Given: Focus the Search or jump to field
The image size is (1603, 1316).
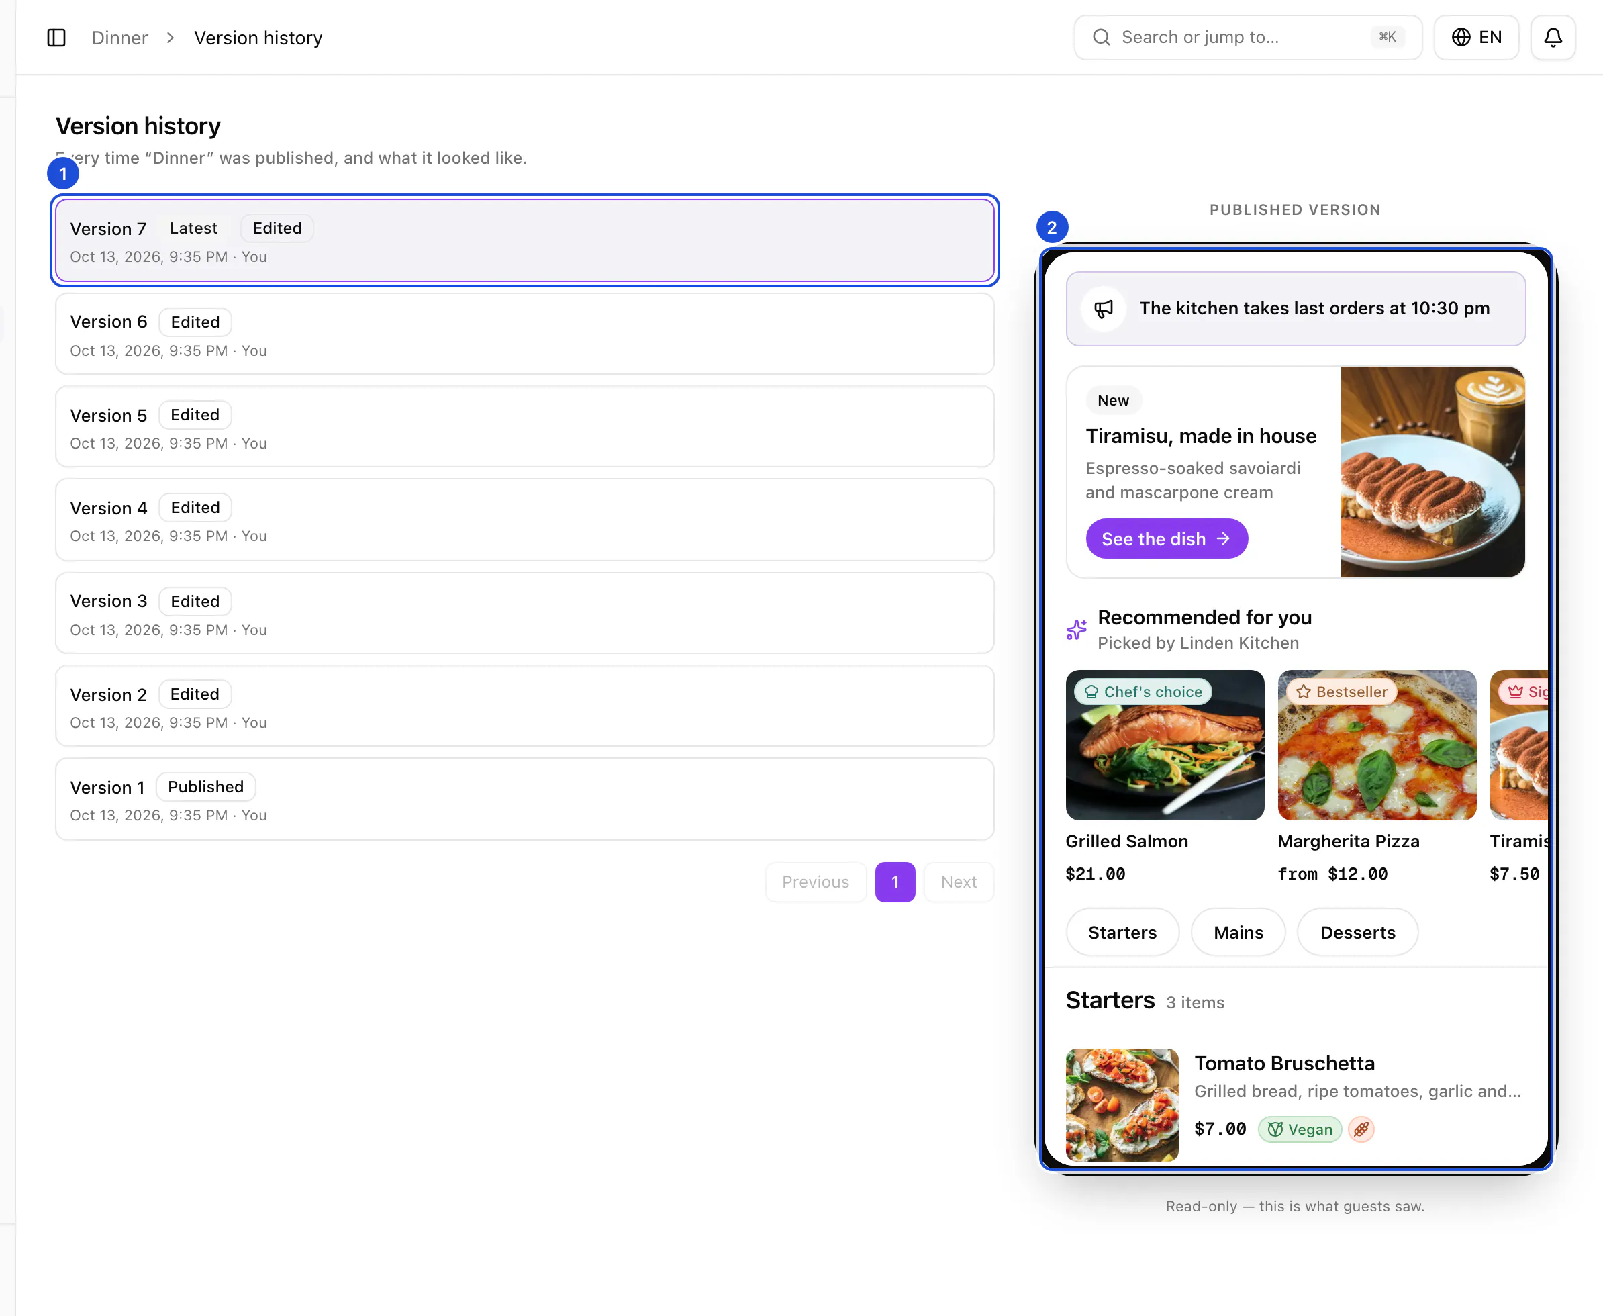Looking at the screenshot, I should 1247,37.
